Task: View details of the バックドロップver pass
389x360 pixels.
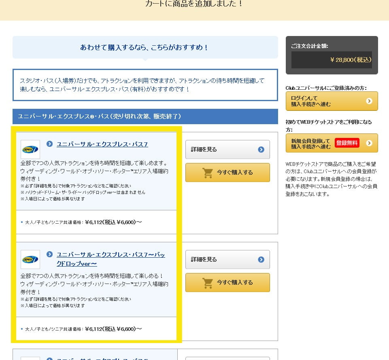Action: (227, 260)
